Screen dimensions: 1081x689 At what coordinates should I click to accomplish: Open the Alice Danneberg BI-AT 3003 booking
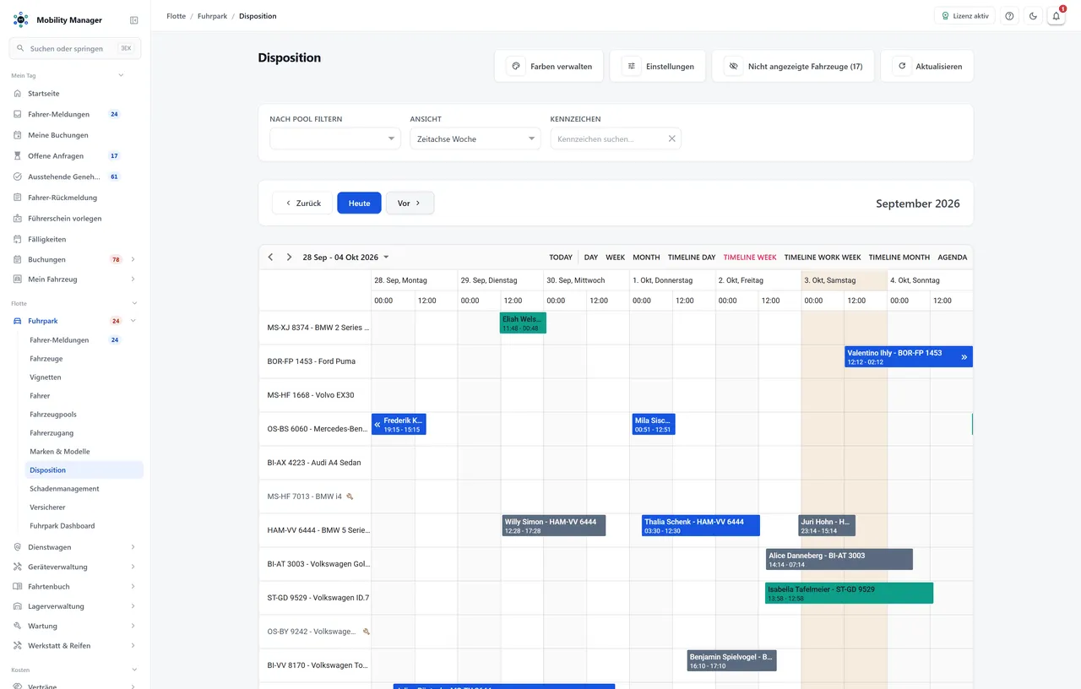[x=839, y=559]
